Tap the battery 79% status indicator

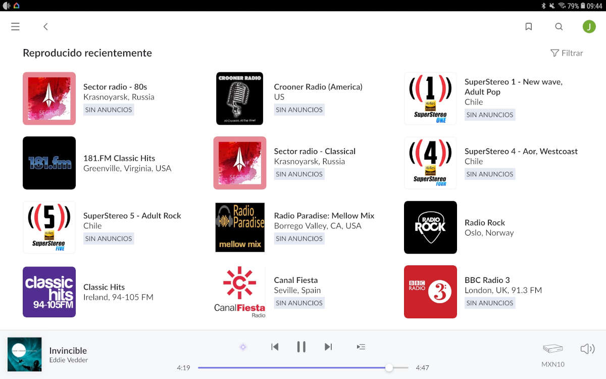click(x=576, y=6)
